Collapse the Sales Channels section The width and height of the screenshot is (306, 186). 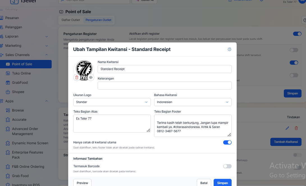coord(47,55)
